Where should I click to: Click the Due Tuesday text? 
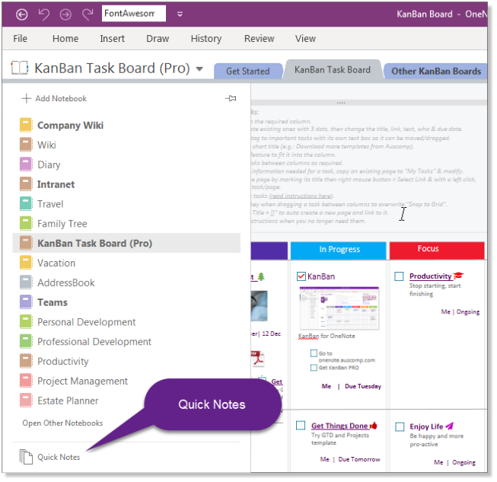point(363,386)
